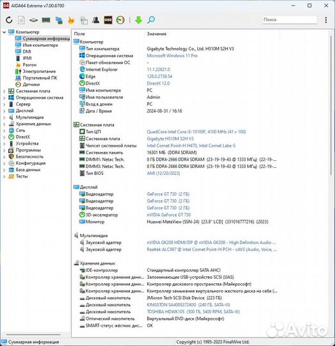This screenshot has height=346, width=335.
Task: Open the Intel Comet Point-H H470 chipset link
Action: (191, 145)
